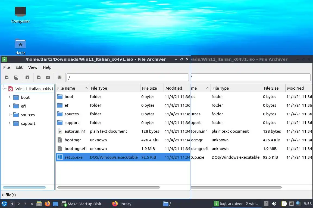313x208 pixels.
Task: Launch the file manager from taskbar quick launch
Action: [x=39, y=204]
